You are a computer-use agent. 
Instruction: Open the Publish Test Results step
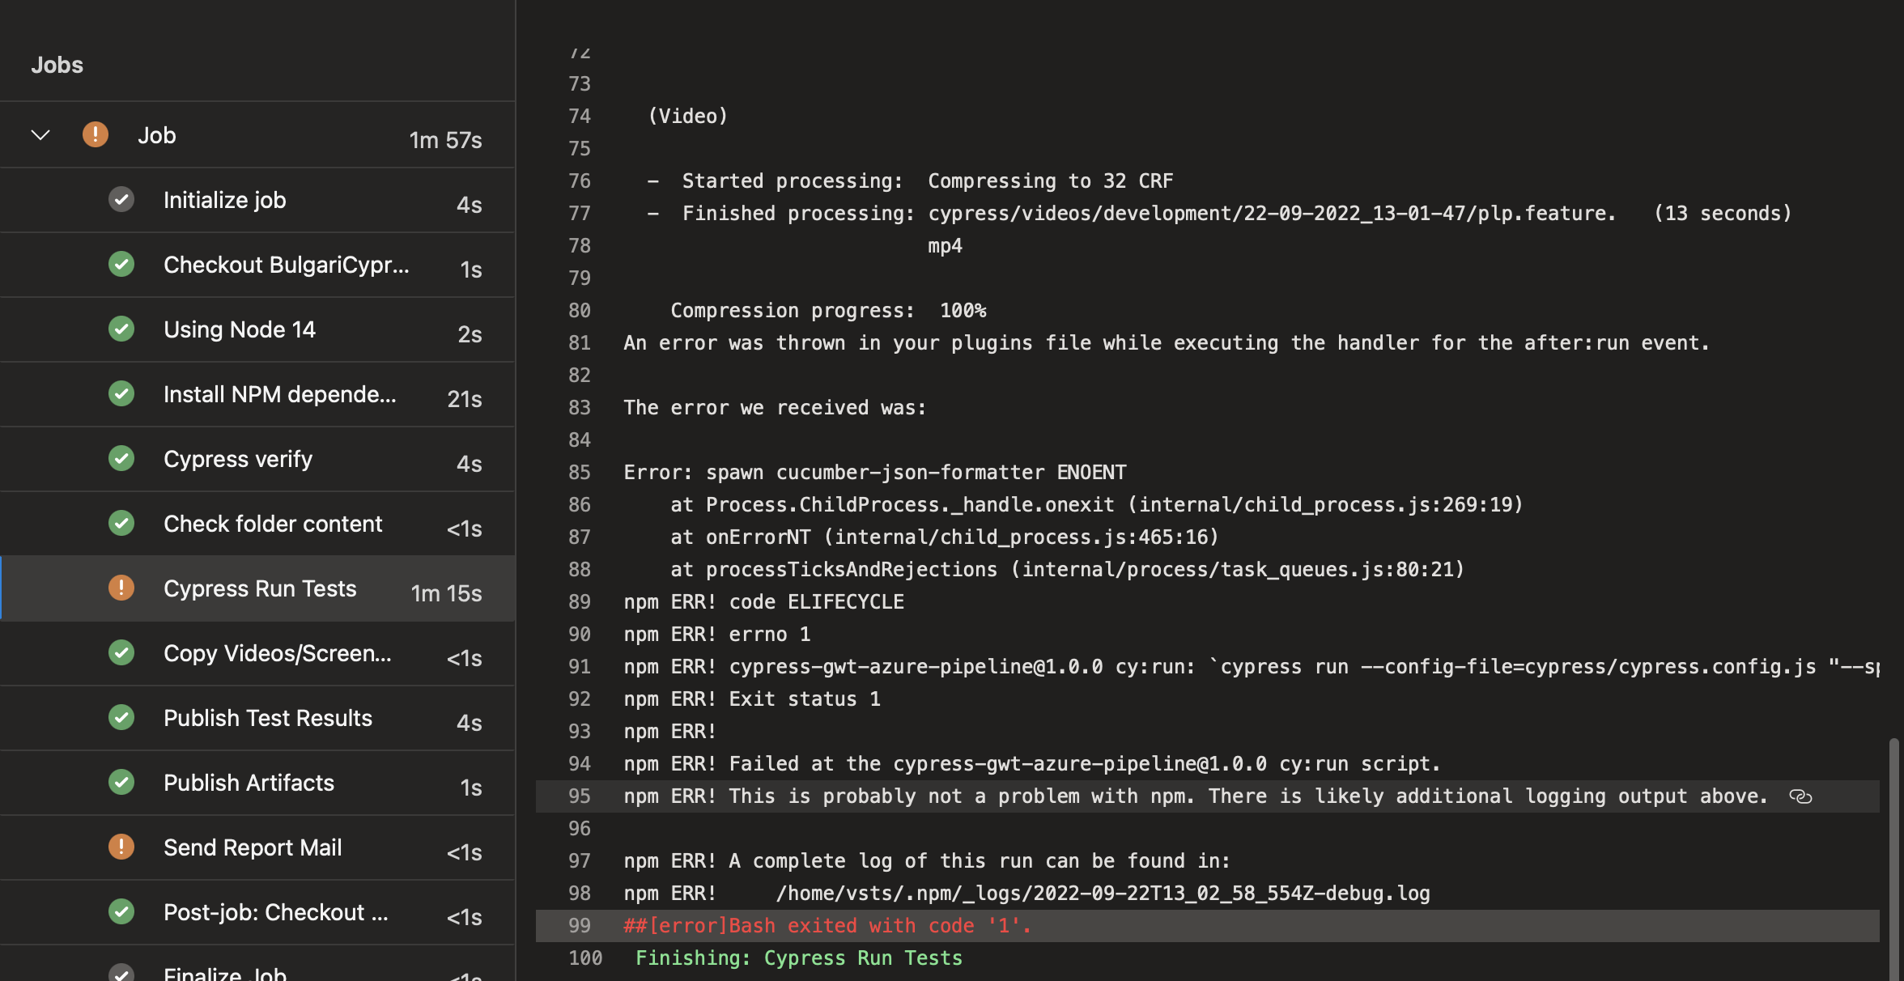pos(268,717)
